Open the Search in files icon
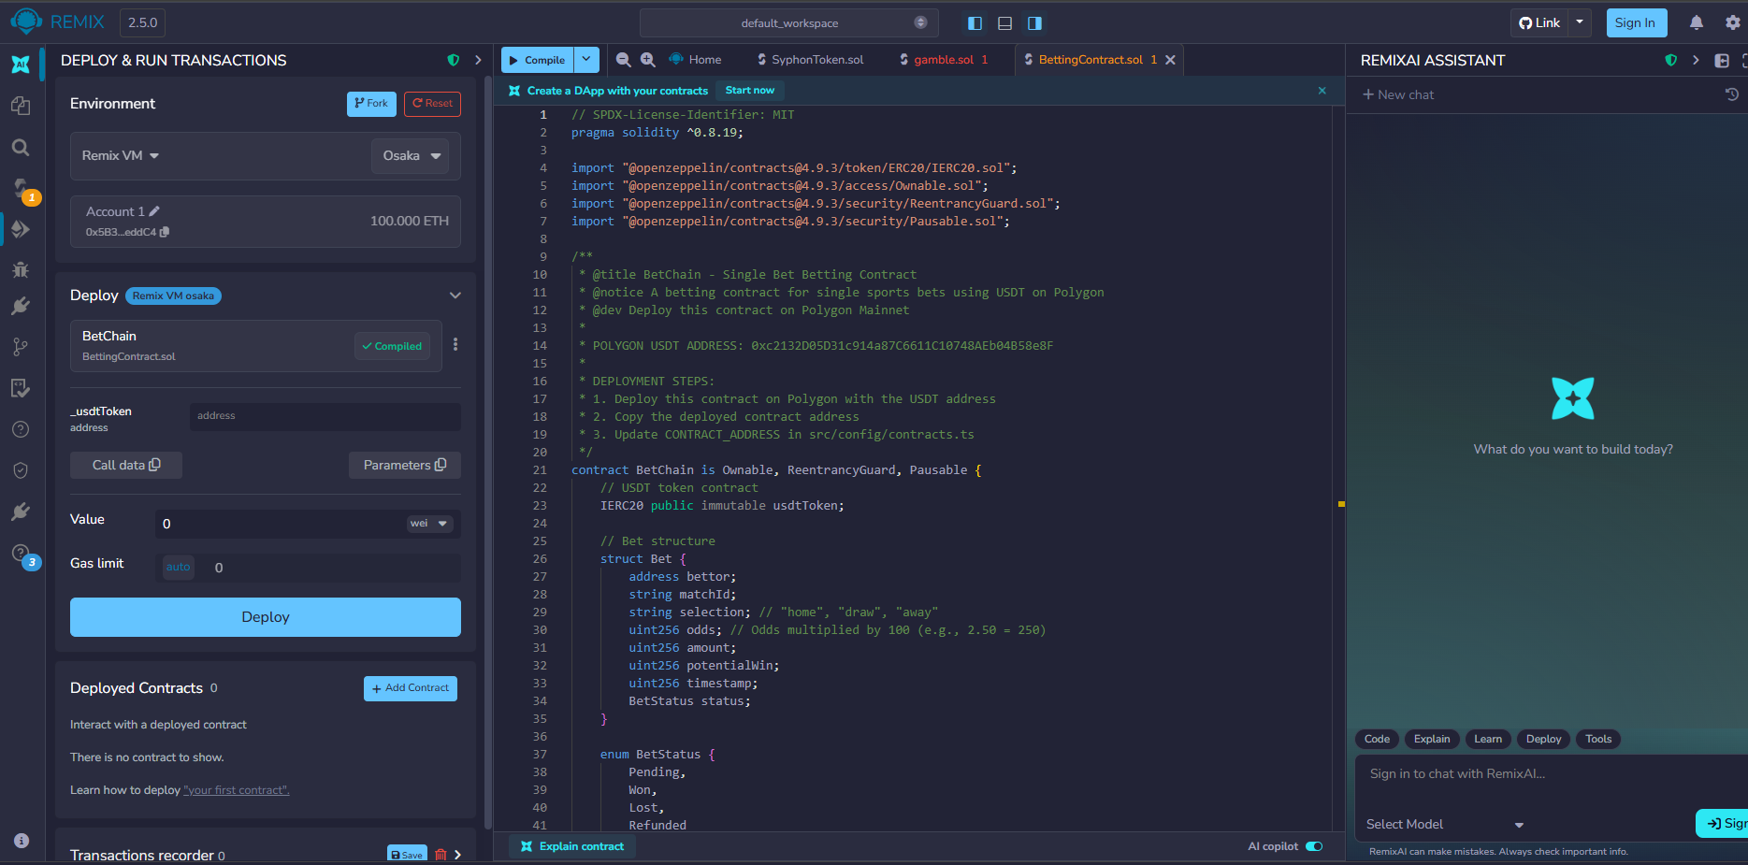This screenshot has height=865, width=1748. (x=21, y=147)
